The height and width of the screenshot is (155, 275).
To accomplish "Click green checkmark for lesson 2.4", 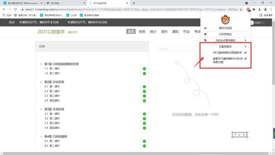I will 144,101.
